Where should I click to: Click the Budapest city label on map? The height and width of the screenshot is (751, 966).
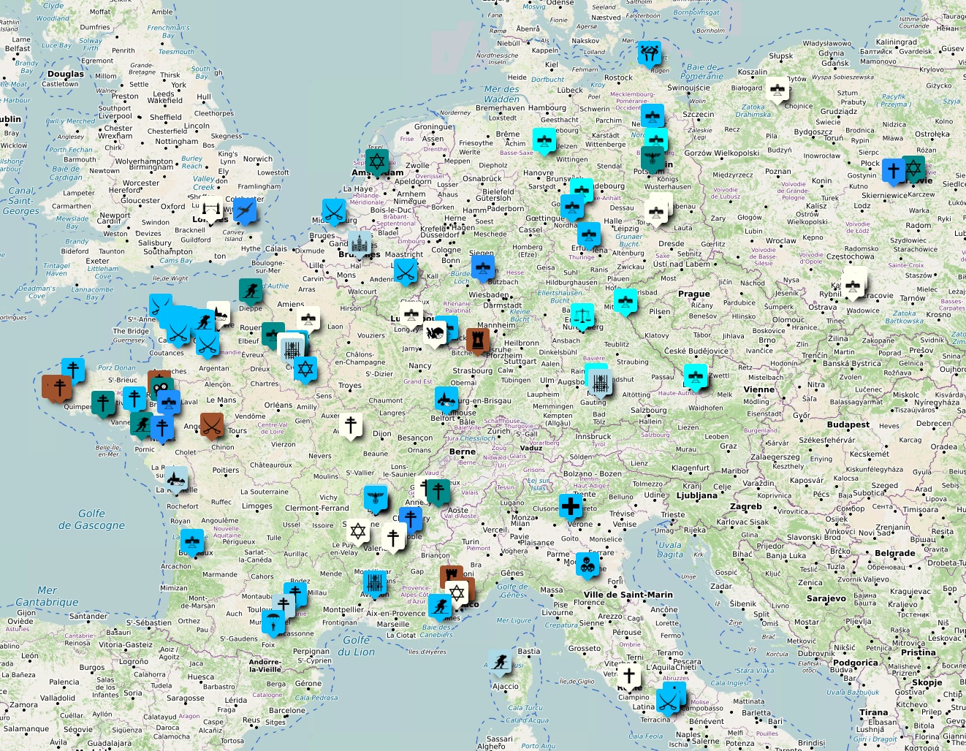(848, 424)
